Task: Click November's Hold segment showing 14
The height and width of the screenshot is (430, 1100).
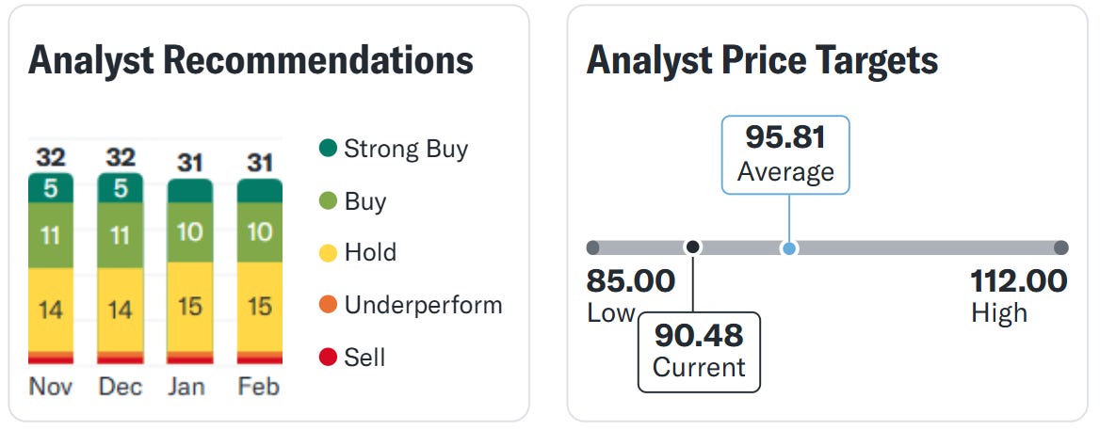Action: (51, 309)
